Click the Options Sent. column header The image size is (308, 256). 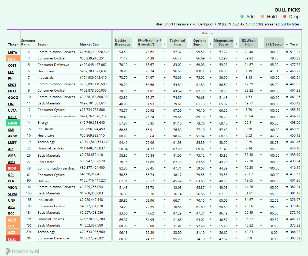[200, 43]
